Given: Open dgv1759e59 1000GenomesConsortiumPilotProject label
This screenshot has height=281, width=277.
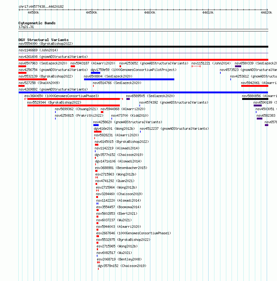Looking at the screenshot, I should [134, 70].
